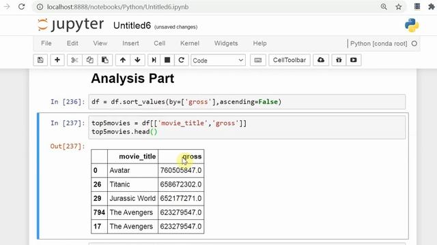This screenshot has width=437, height=245.
Task: Click gross value 760505847.0
Action: coord(180,170)
